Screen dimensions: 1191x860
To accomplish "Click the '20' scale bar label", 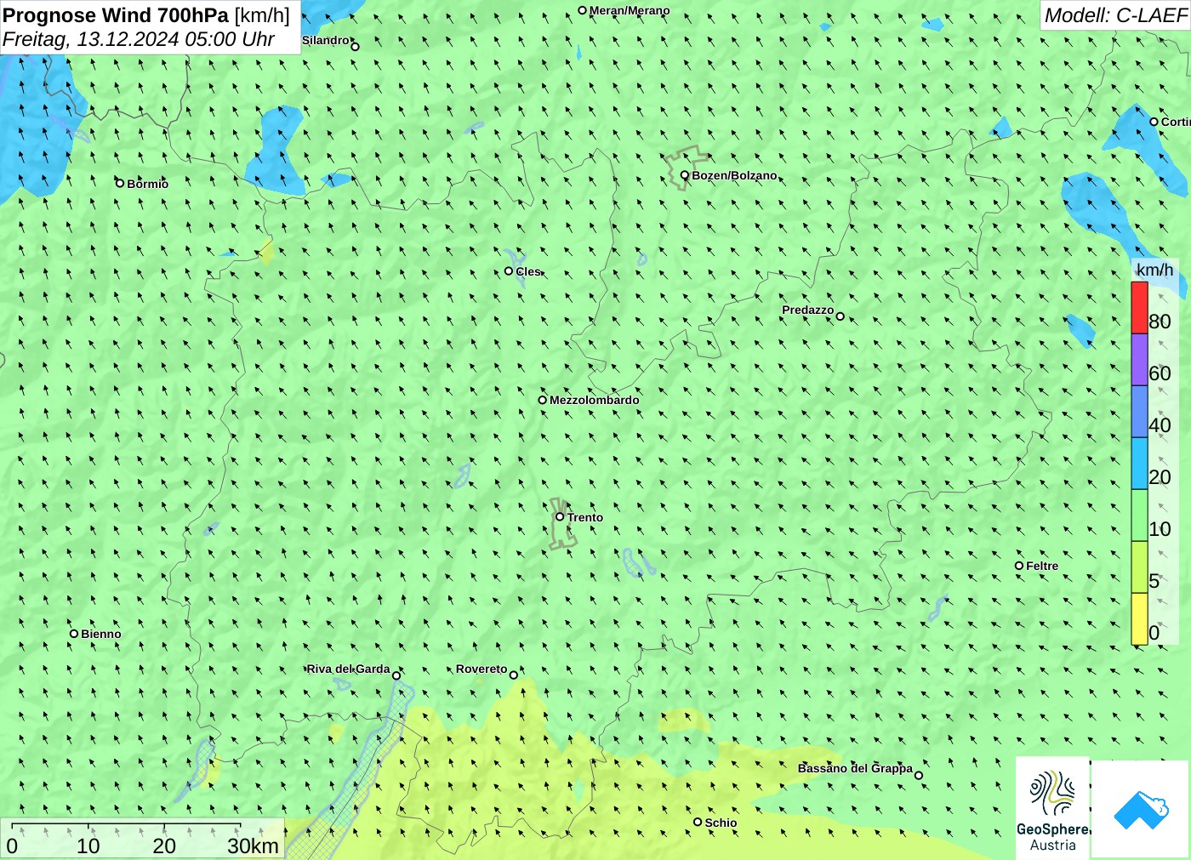I will pos(164,846).
